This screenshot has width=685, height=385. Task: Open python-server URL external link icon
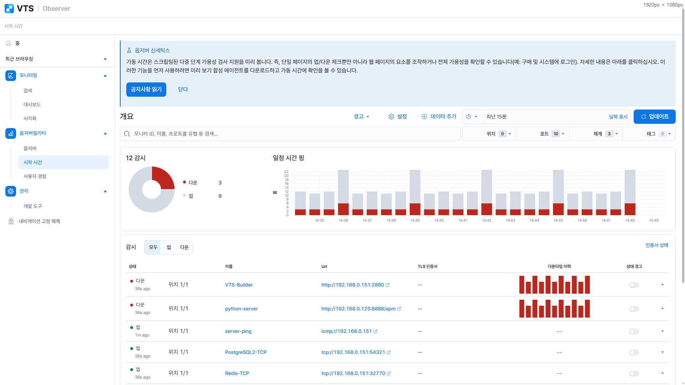(x=399, y=309)
